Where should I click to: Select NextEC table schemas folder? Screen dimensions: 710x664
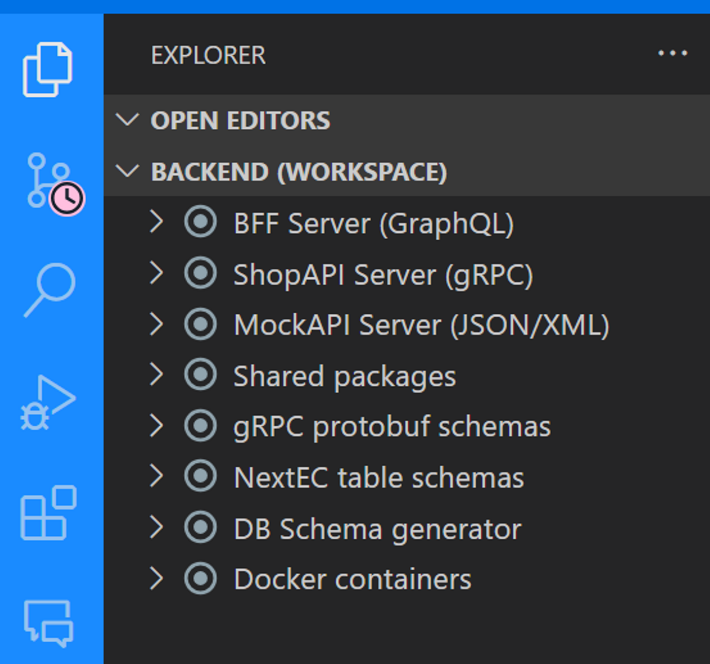[379, 478]
